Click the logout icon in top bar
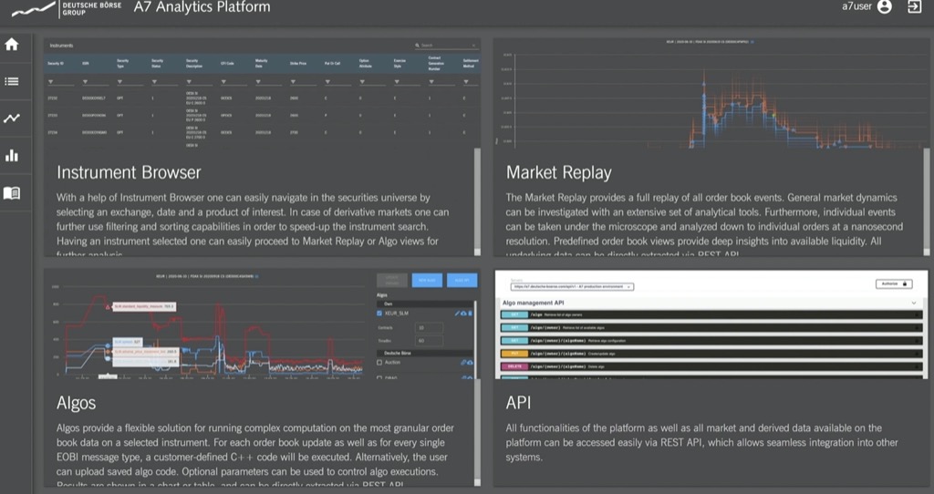The image size is (934, 494). pyautogui.click(x=914, y=7)
